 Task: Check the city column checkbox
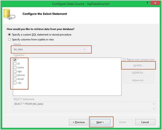15,83
